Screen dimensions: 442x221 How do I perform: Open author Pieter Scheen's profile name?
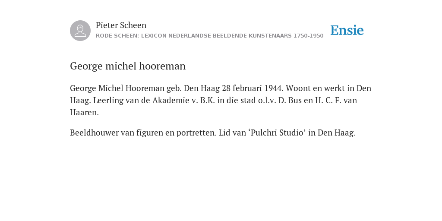121,25
